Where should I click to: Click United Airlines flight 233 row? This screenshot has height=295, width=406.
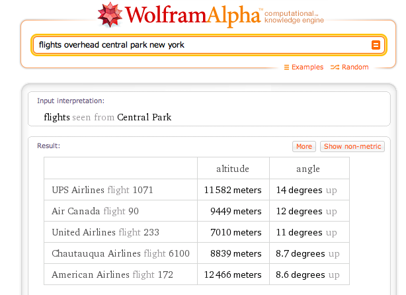pyautogui.click(x=197, y=232)
